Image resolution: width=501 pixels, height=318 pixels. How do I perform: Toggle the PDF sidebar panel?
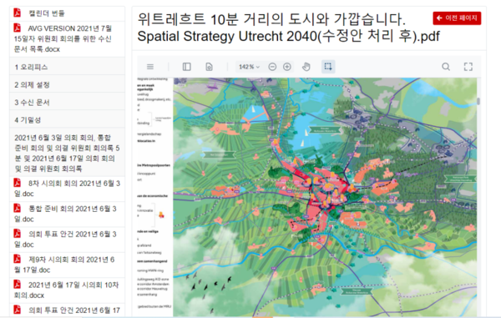186,67
